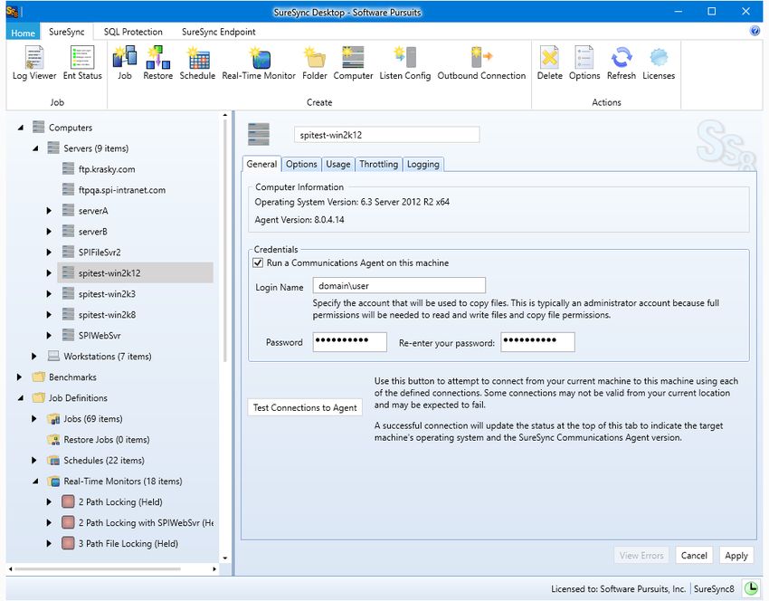Collapse the Computers tree node
769x601 pixels.
pos(20,128)
